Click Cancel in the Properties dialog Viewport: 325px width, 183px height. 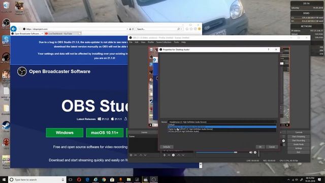pos(272,147)
